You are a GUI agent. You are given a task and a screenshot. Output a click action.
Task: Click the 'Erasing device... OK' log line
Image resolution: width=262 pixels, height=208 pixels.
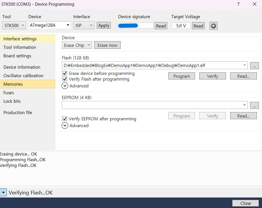click(x=18, y=154)
